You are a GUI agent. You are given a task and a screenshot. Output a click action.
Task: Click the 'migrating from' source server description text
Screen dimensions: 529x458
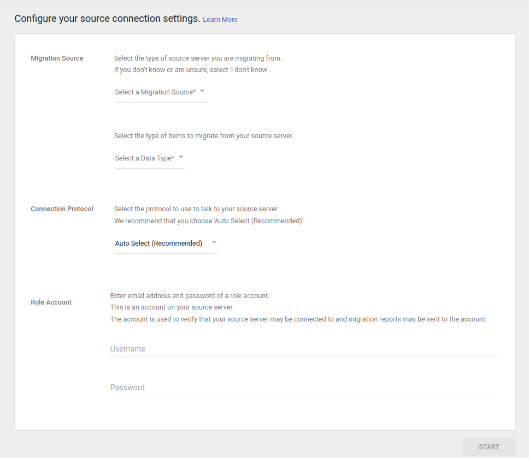coord(198,58)
